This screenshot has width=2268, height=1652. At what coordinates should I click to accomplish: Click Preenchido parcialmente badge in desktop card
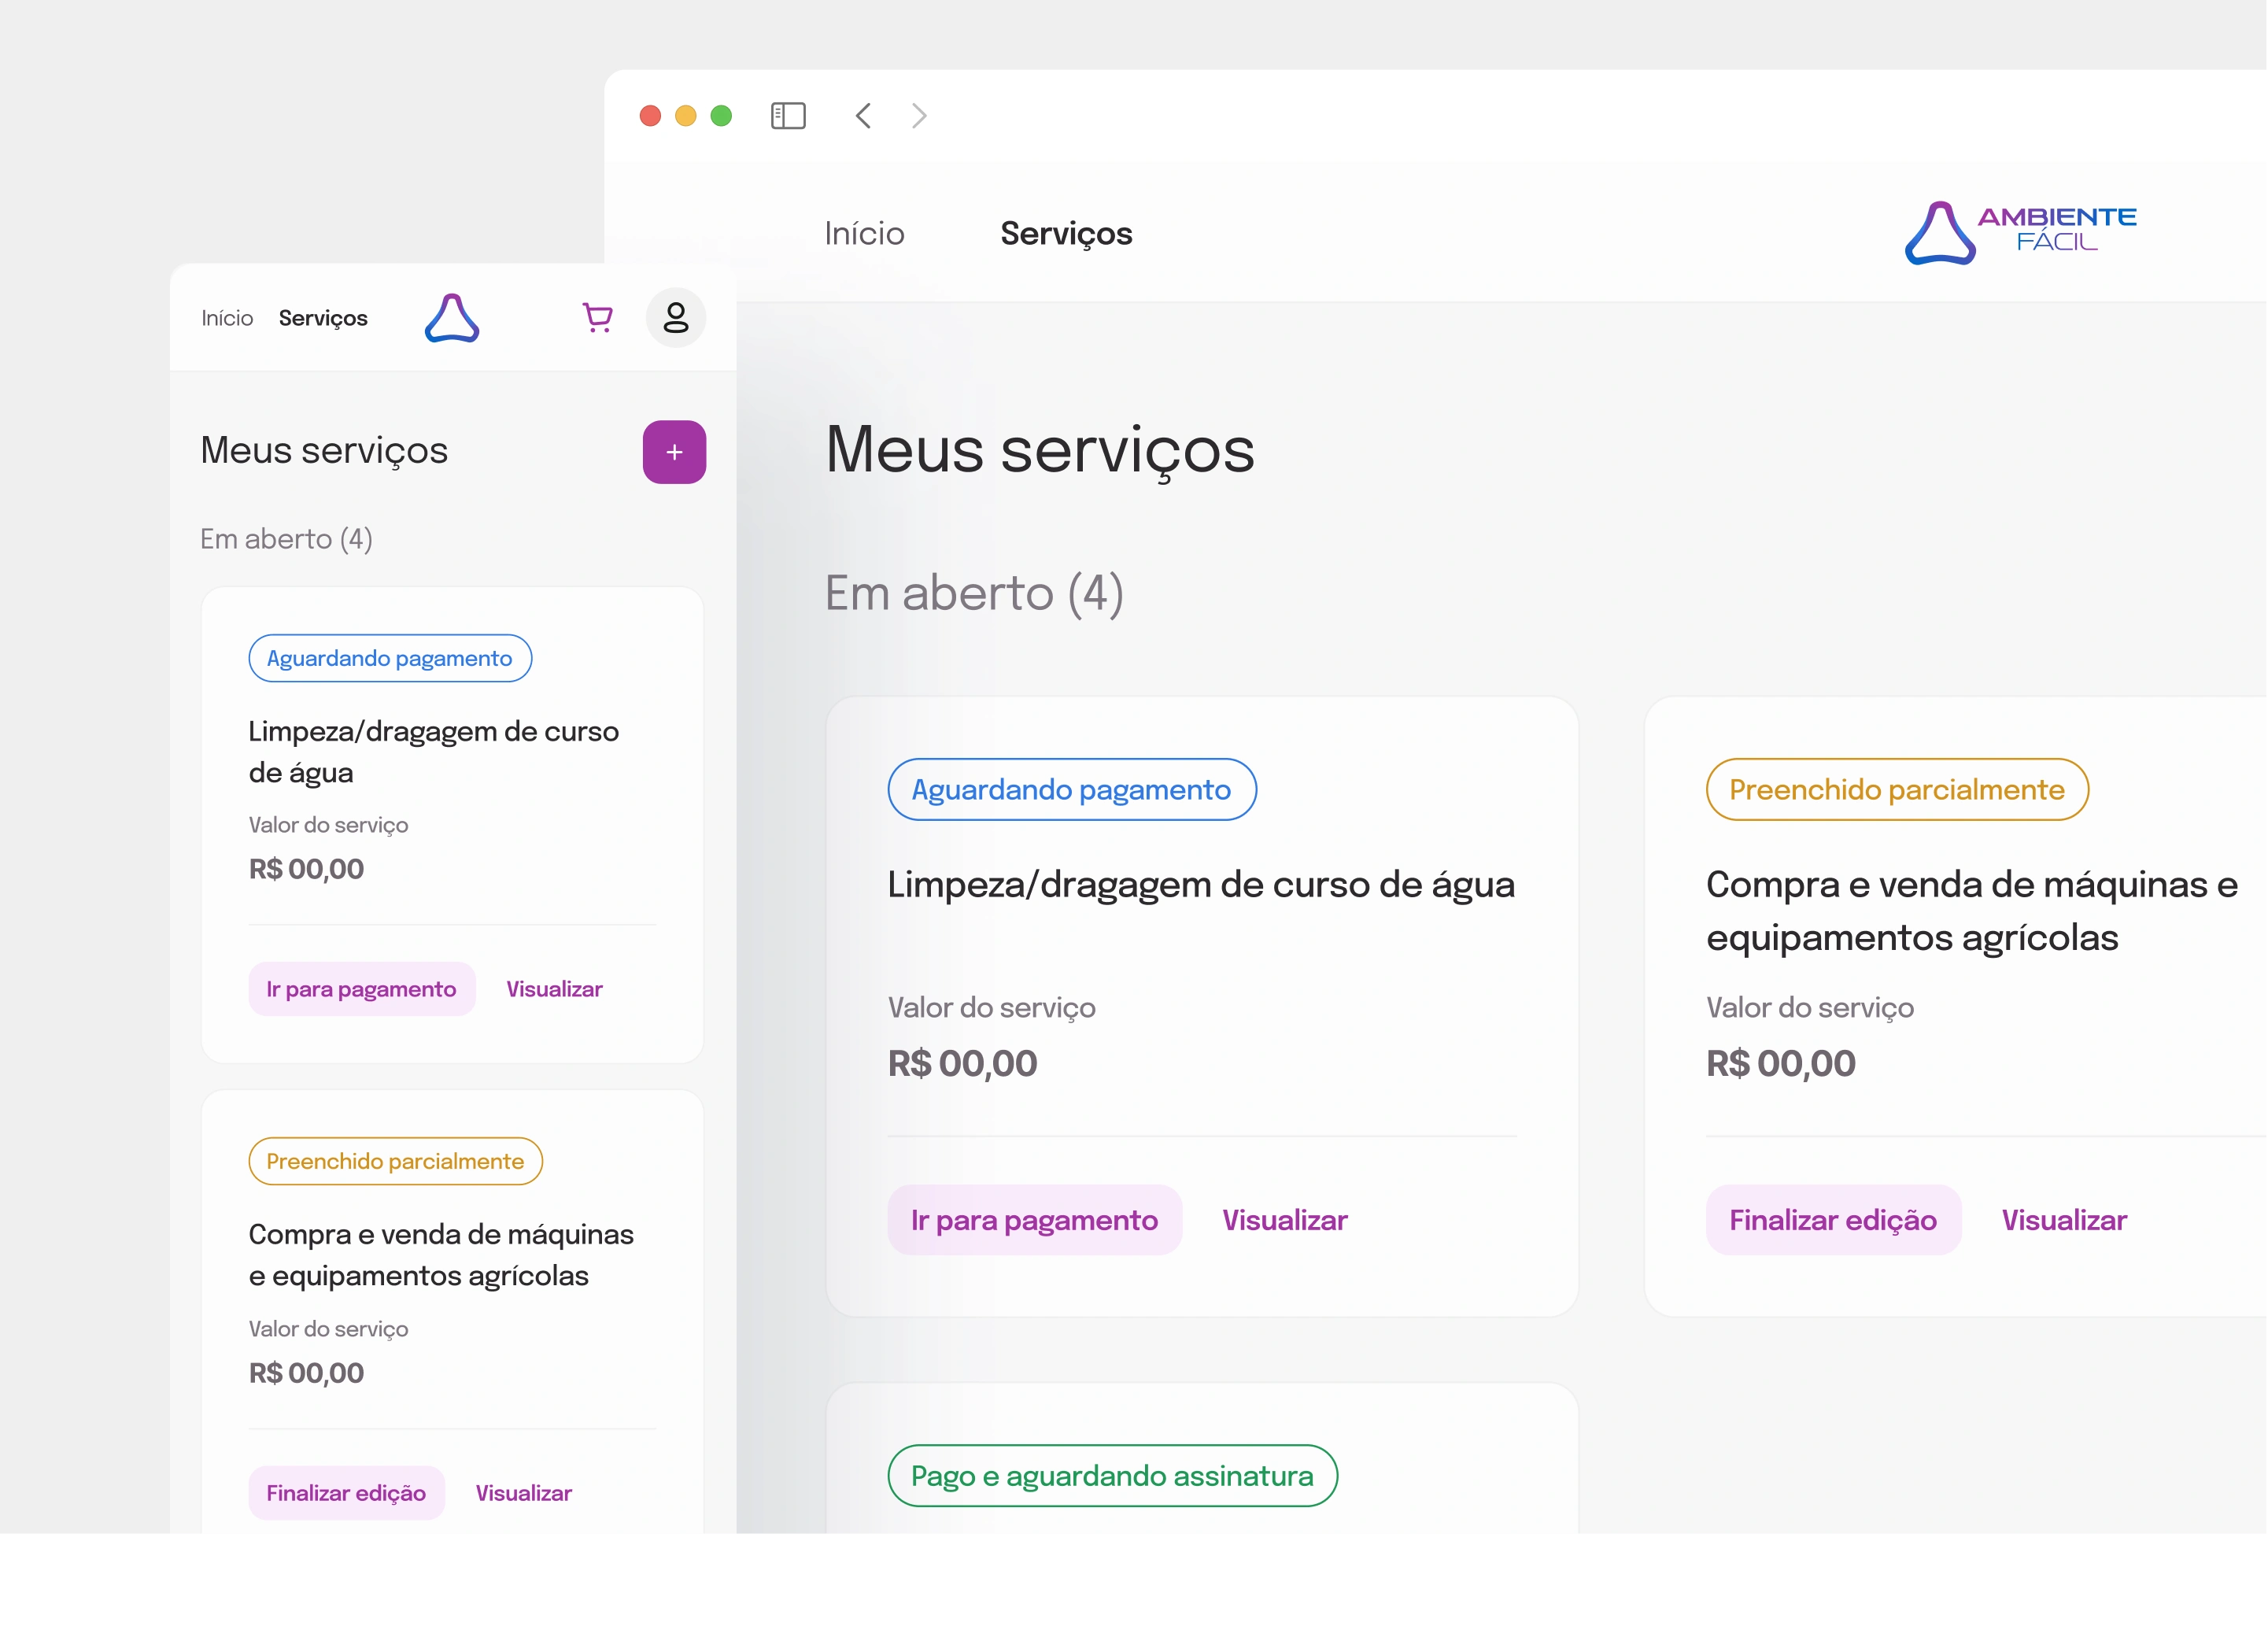tap(1897, 789)
